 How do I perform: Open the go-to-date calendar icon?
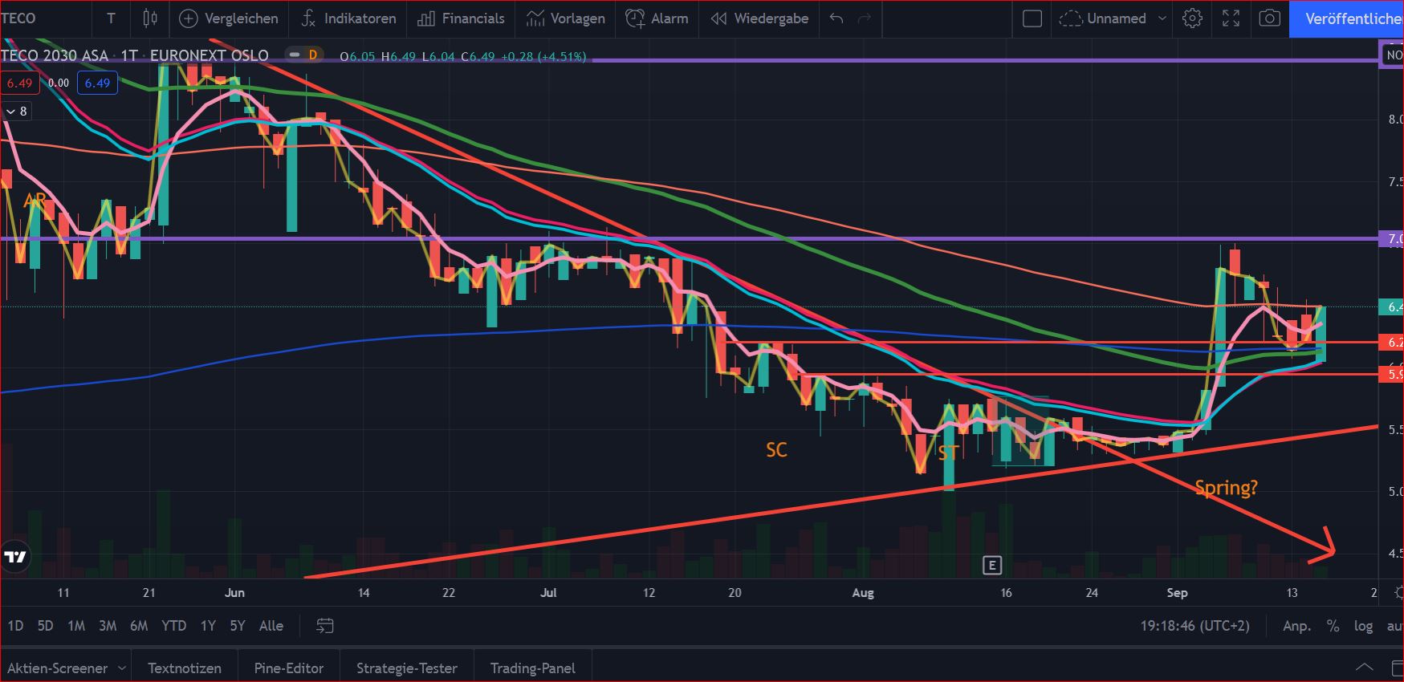324,626
